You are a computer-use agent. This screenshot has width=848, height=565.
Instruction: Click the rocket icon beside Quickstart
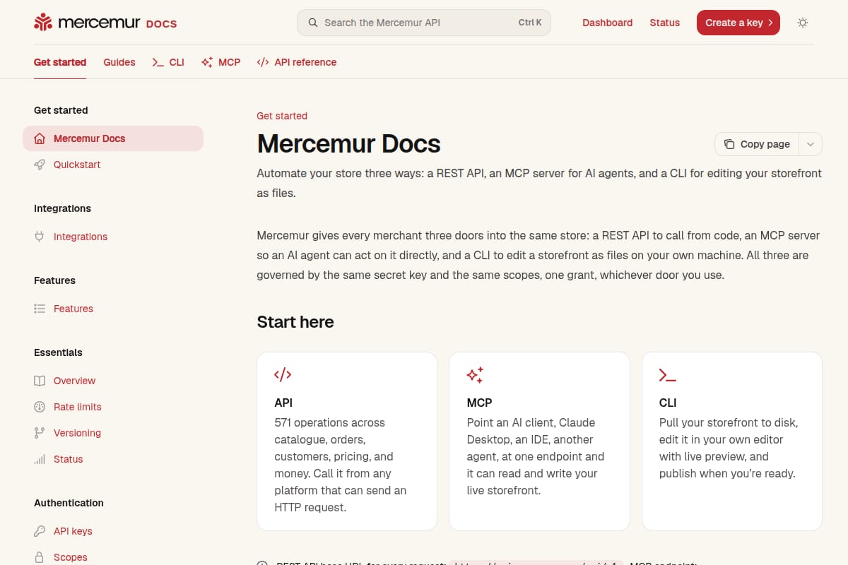[40, 165]
